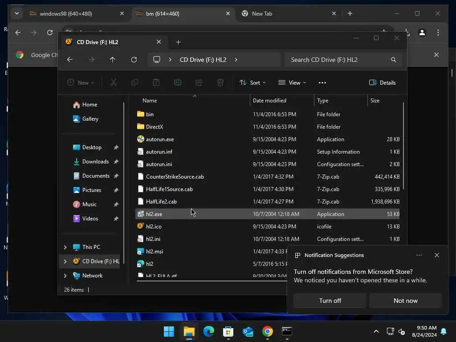Select the hl2.exe file
The image size is (456, 342).
pos(267,214)
